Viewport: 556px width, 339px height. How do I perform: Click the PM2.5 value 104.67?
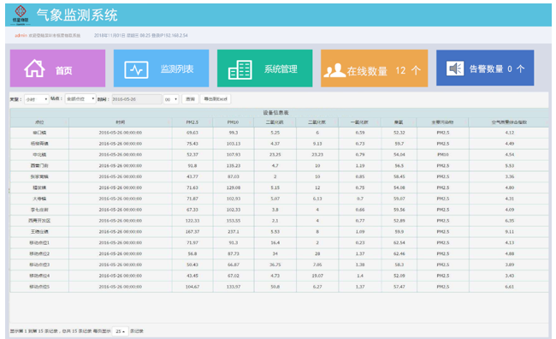coord(192,287)
